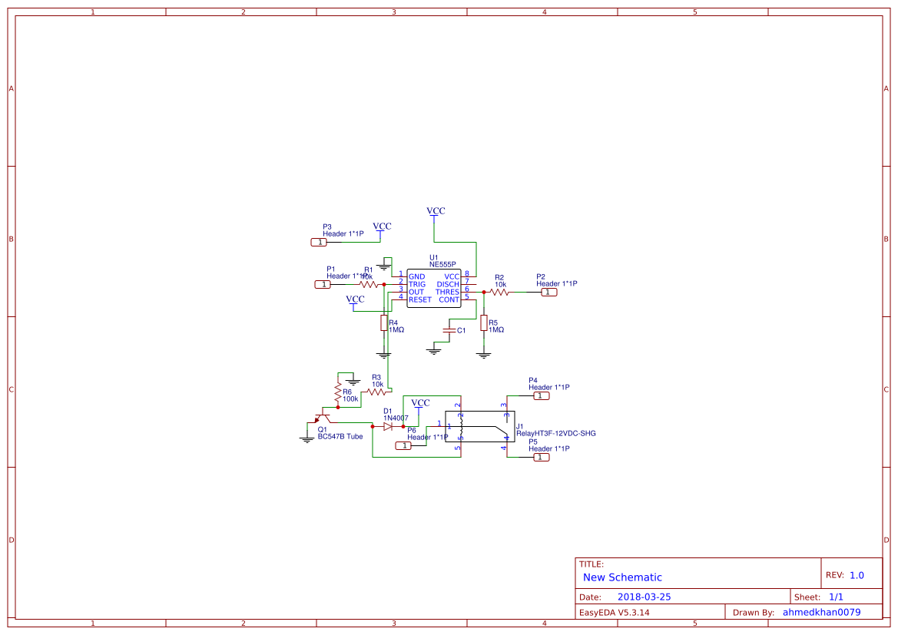The image size is (898, 635).
Task: Click the resistor R5 1MΩ symbol
Action: pos(484,323)
